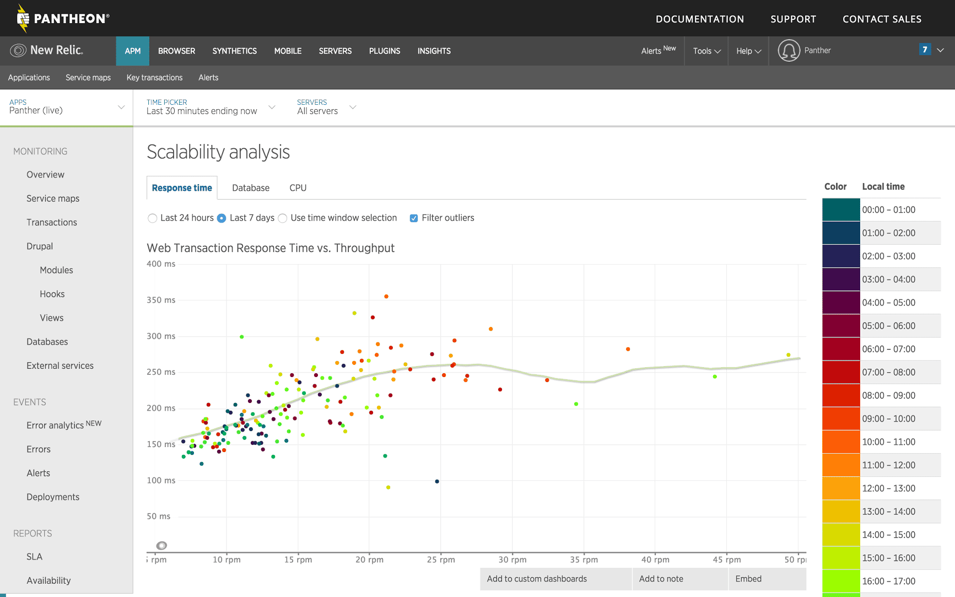Screen dimensions: 955x597
Task: Open the Tools menu
Action: coord(706,51)
